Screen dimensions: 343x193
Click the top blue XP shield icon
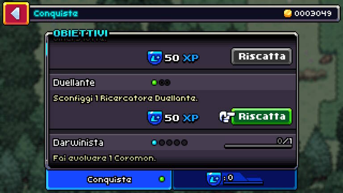pos(155,58)
